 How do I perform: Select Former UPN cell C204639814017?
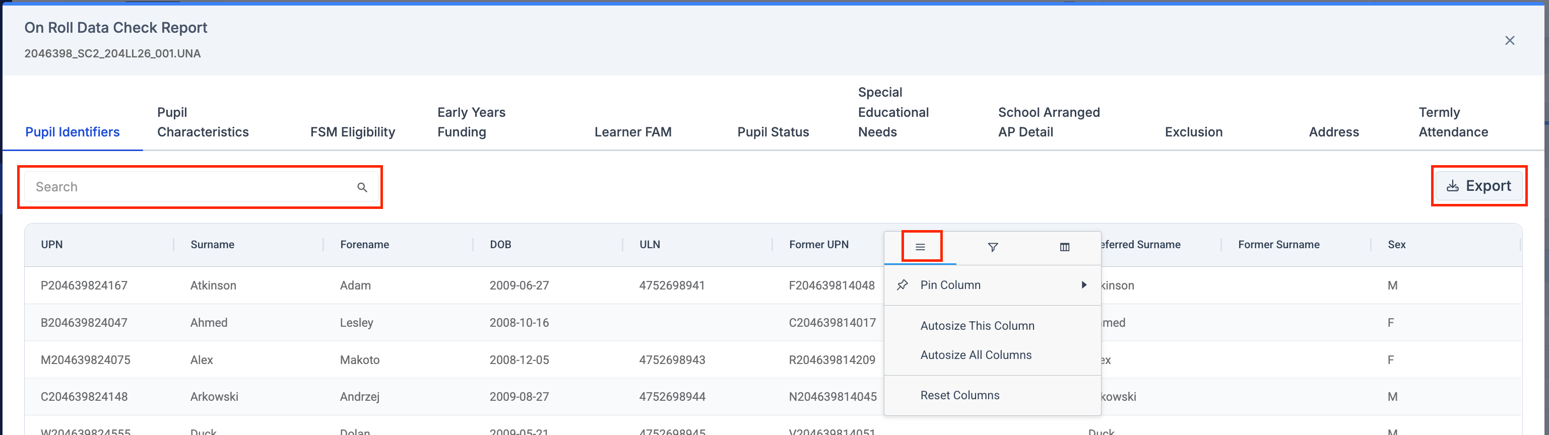point(832,323)
